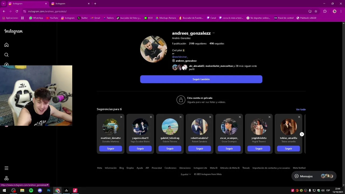Switch to second Instagram tab
This screenshot has width=345, height=194.
(x=71, y=4)
